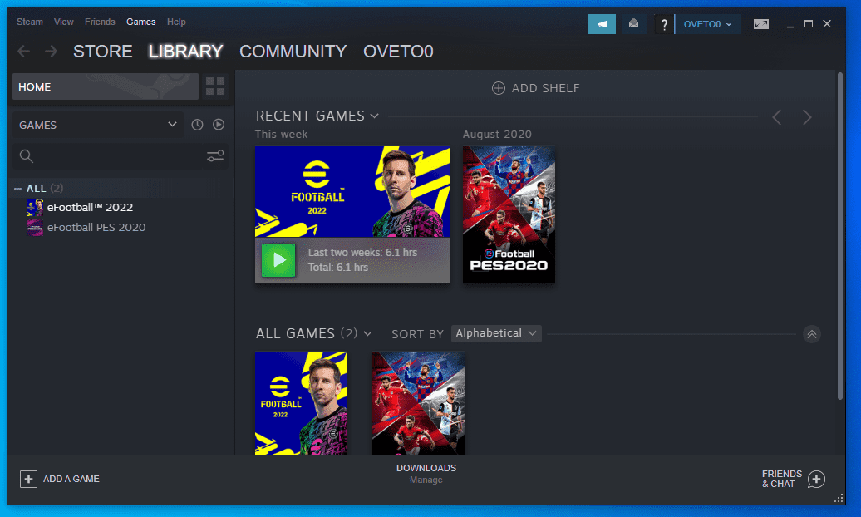This screenshot has width=861, height=517.
Task: Go back with the left arrow
Action: pyautogui.click(x=23, y=51)
